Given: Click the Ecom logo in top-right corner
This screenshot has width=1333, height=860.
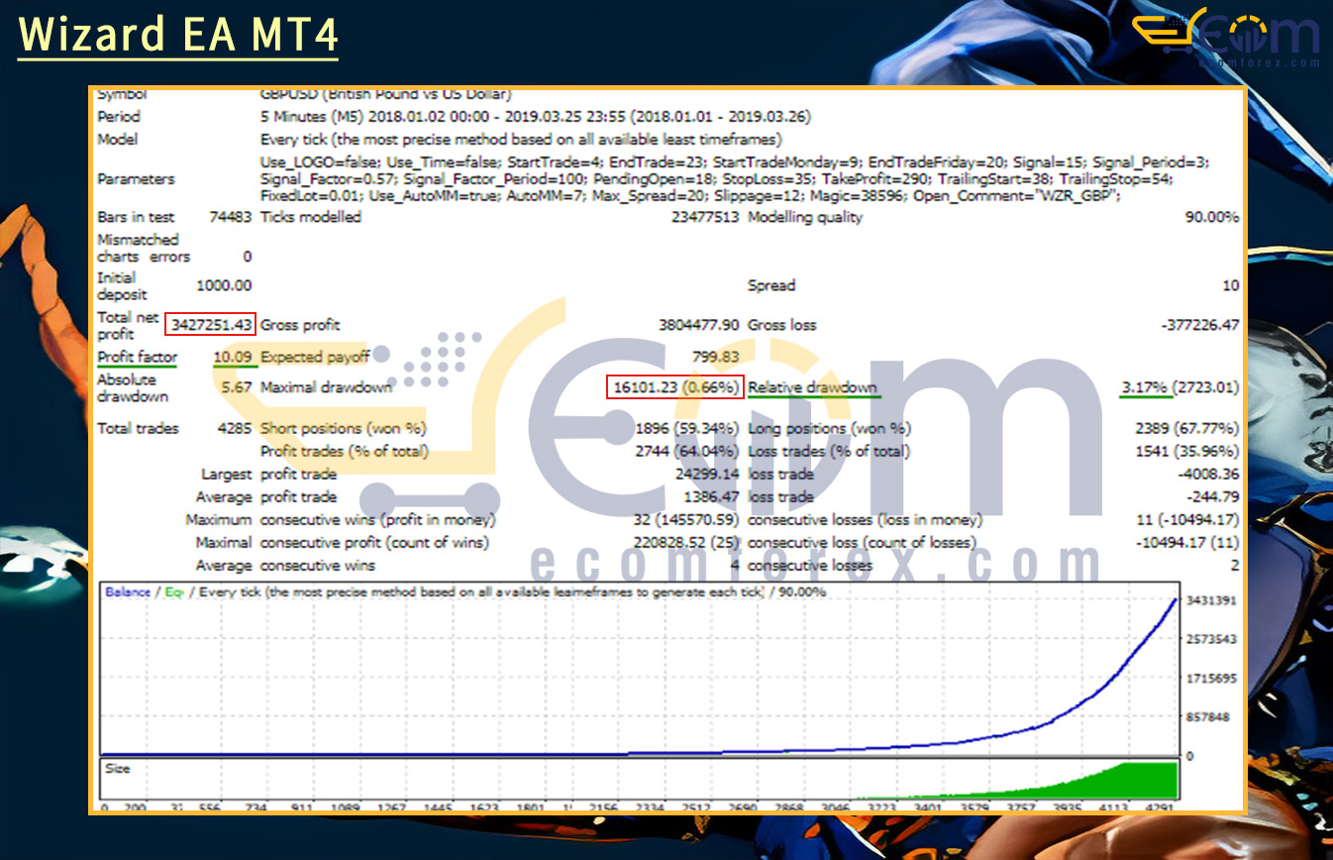Looking at the screenshot, I should tap(1226, 38).
